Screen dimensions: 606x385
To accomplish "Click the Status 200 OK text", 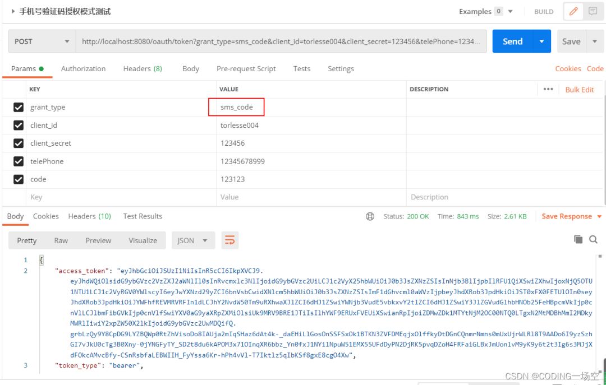I will point(406,216).
